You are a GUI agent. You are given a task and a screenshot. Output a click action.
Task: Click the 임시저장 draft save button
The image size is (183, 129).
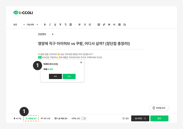[140, 119]
